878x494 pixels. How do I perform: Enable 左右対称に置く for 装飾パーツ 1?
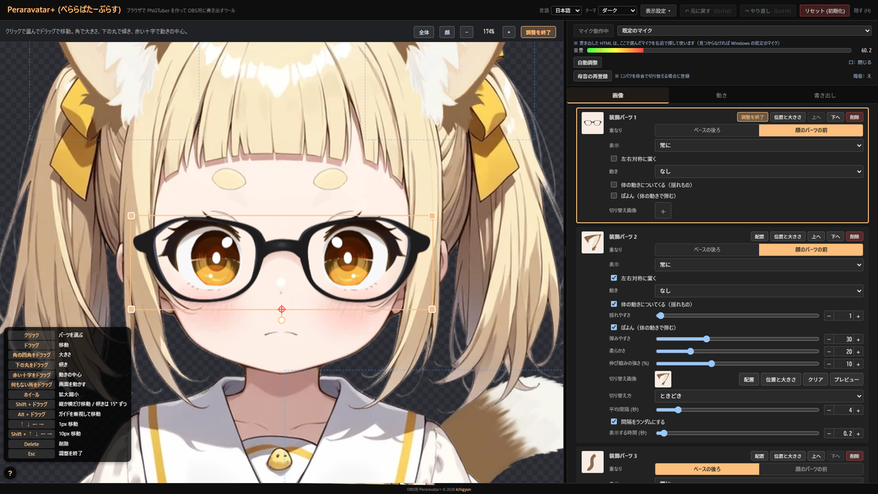click(x=614, y=158)
